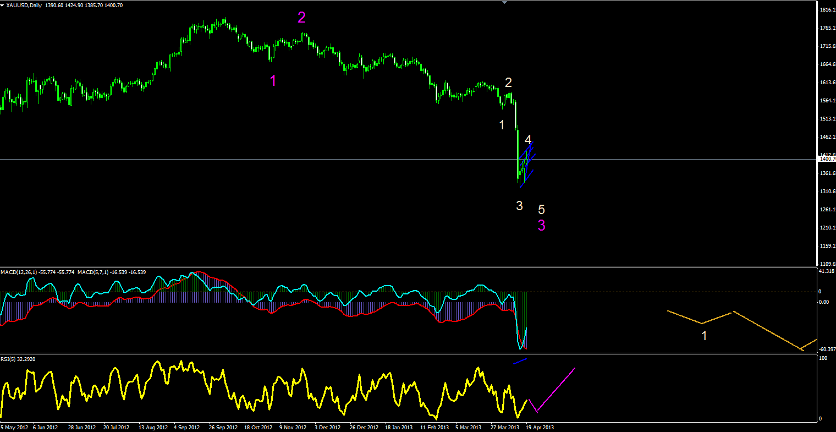Click the 6 Jun 2012 date label

(46, 427)
